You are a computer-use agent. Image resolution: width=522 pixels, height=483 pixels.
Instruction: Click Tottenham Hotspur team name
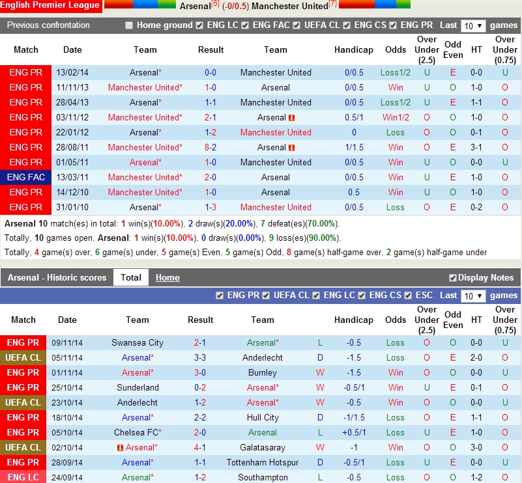263,462
